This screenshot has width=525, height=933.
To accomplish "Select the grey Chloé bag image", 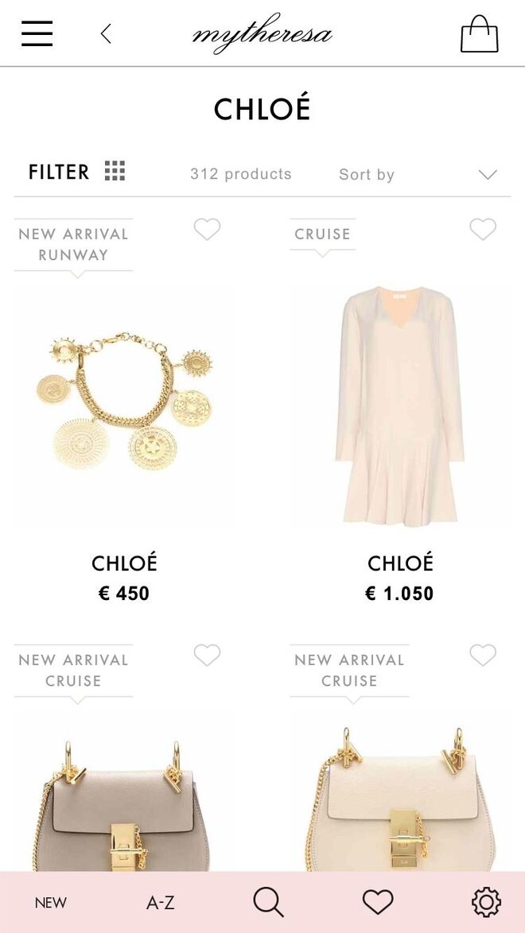I will point(125,803).
